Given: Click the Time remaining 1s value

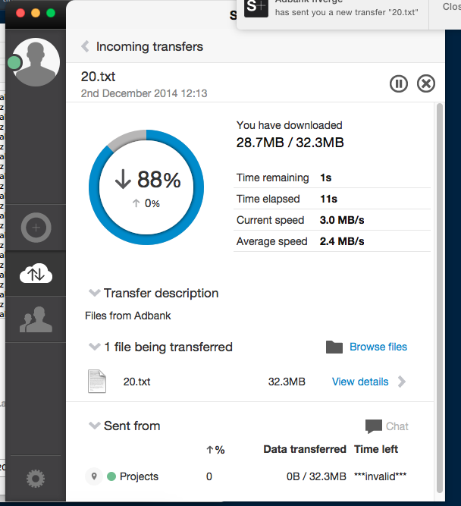Looking at the screenshot, I should 326,178.
